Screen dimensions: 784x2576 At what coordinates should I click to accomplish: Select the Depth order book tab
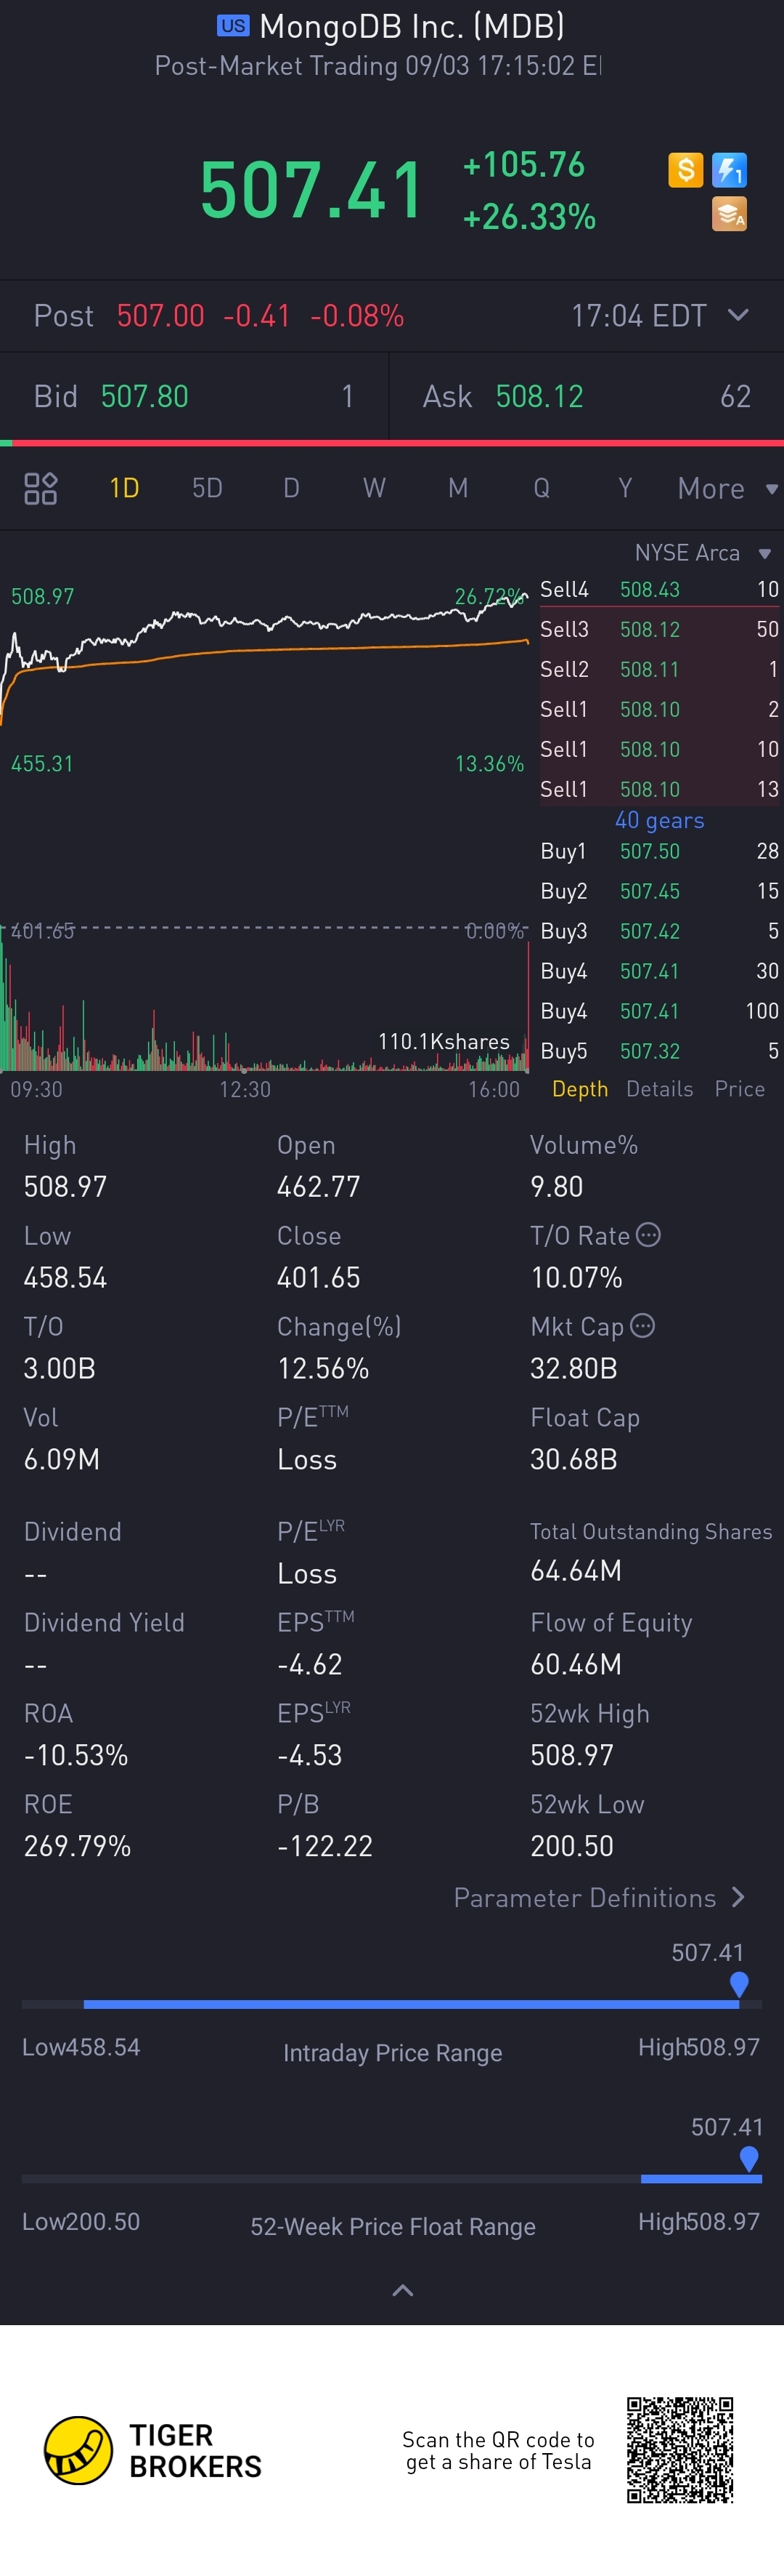(x=580, y=1089)
